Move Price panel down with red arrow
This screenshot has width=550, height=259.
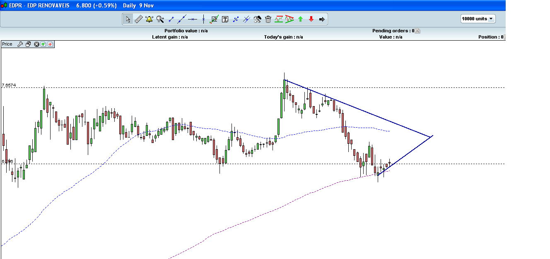coord(50,44)
